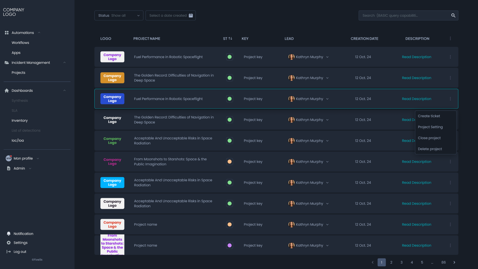Open the table header three-dot options

450,39
